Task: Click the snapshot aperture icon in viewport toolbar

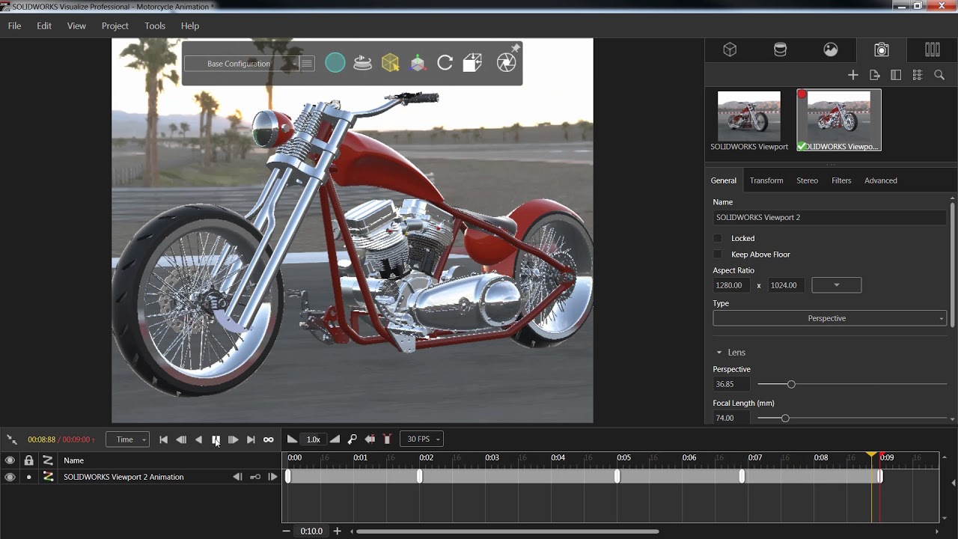Action: tap(506, 62)
